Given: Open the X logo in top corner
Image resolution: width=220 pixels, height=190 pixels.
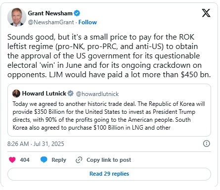Looking at the screenshot, I should point(206,13).
